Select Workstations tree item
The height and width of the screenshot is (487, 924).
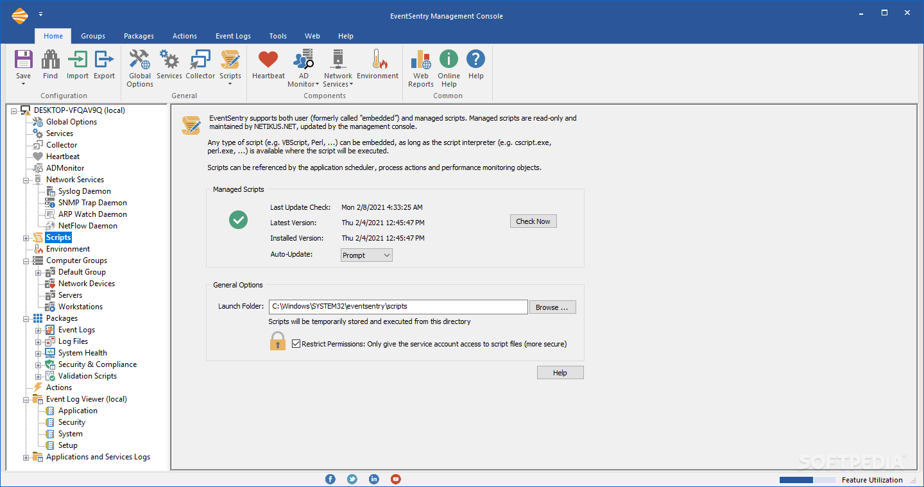coord(80,307)
